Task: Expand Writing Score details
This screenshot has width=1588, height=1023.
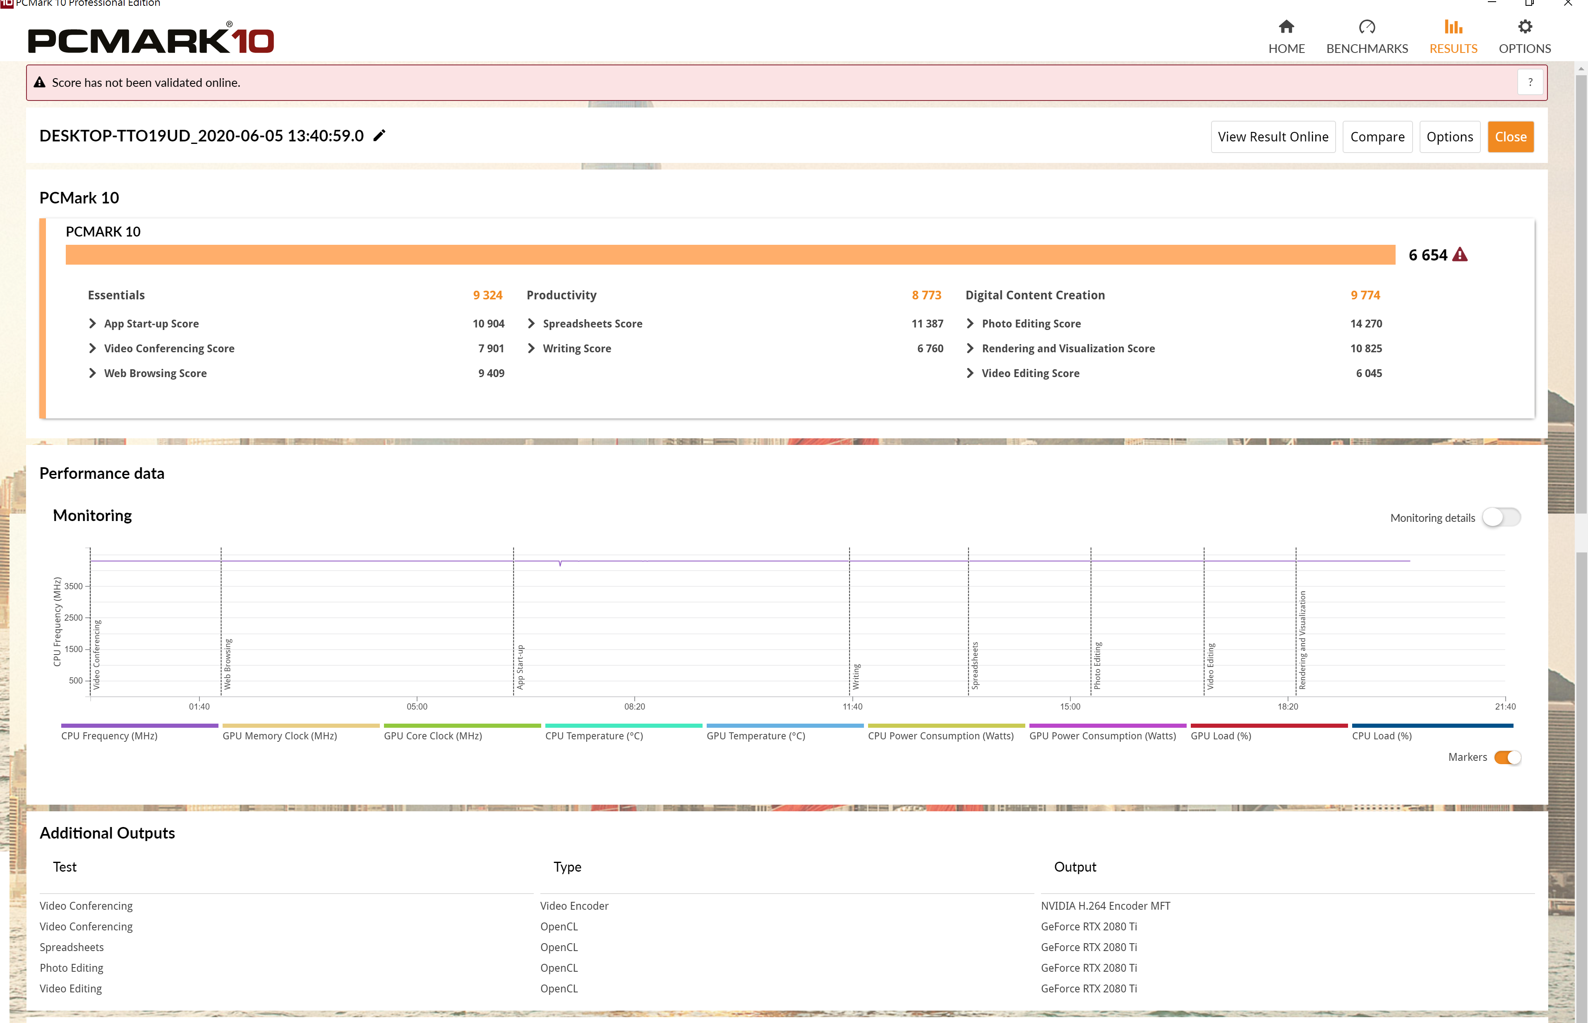Action: [531, 348]
